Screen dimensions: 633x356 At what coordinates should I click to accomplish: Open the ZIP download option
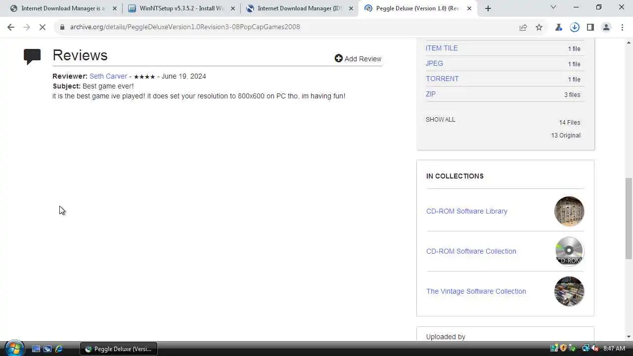tap(431, 94)
